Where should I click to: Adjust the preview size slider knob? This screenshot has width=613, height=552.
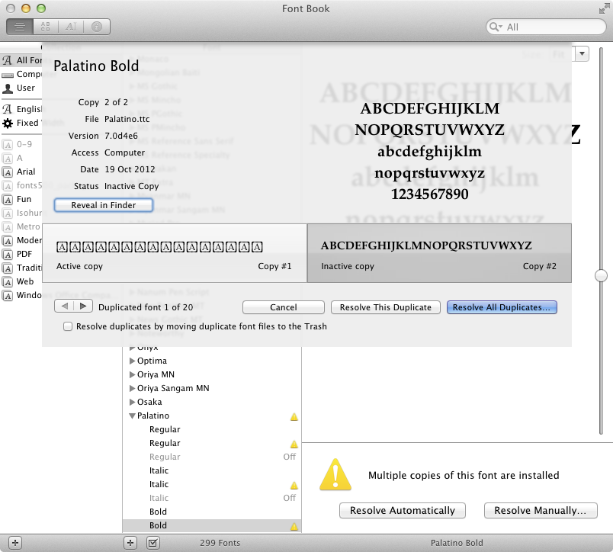tap(601, 275)
